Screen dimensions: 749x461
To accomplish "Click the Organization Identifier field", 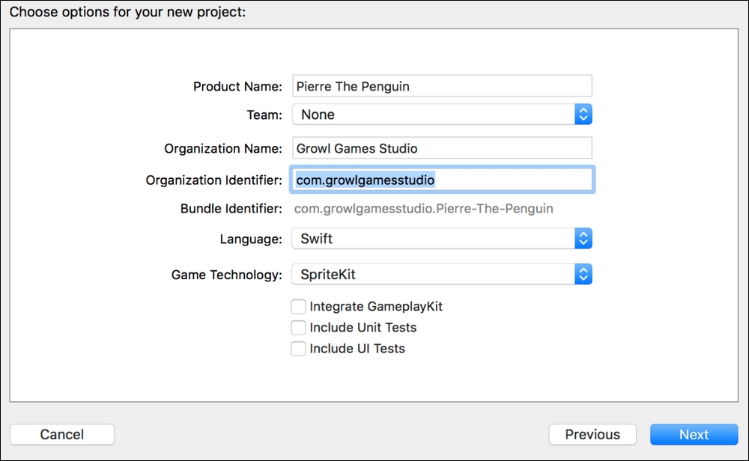I will click(442, 180).
